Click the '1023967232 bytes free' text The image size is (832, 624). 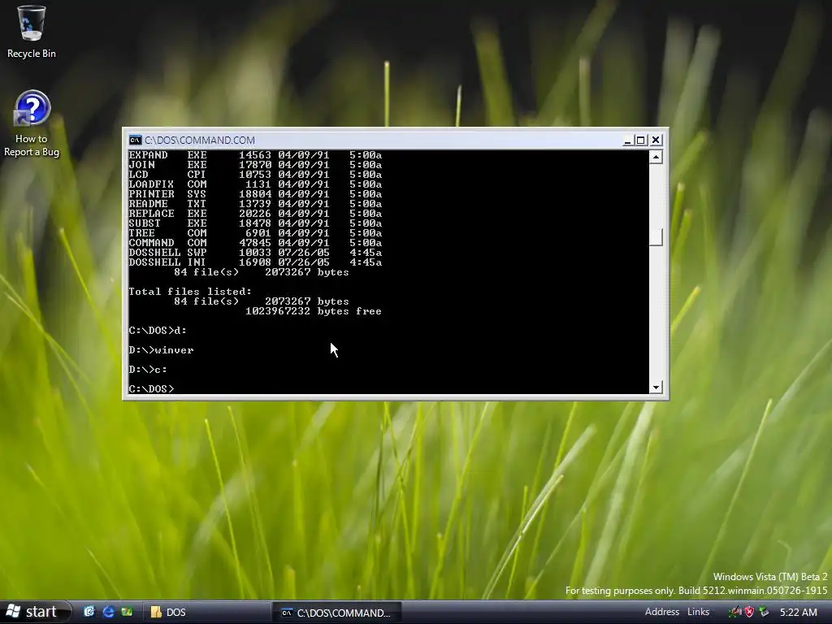tap(313, 311)
